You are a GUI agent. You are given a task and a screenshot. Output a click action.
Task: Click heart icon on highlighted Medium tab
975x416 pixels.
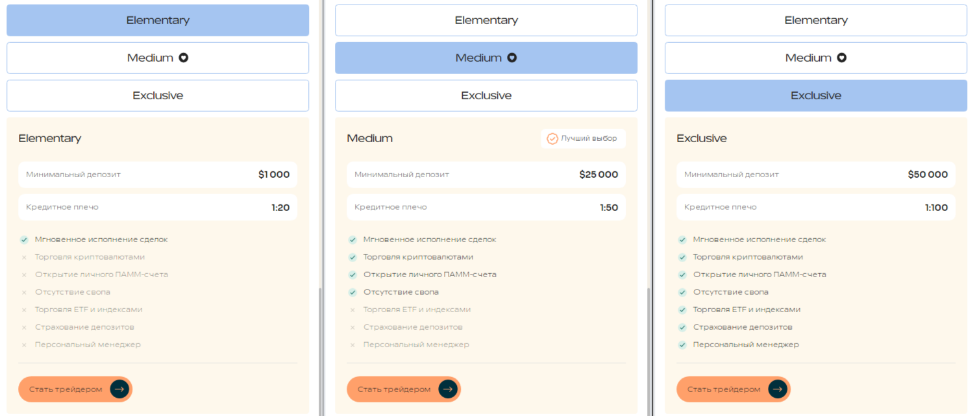(x=512, y=58)
